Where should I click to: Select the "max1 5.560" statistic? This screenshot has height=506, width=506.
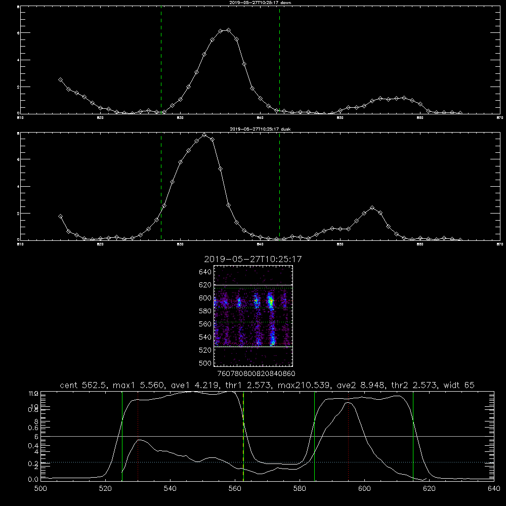(x=137, y=385)
